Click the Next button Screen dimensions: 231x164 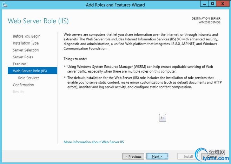[157, 156]
